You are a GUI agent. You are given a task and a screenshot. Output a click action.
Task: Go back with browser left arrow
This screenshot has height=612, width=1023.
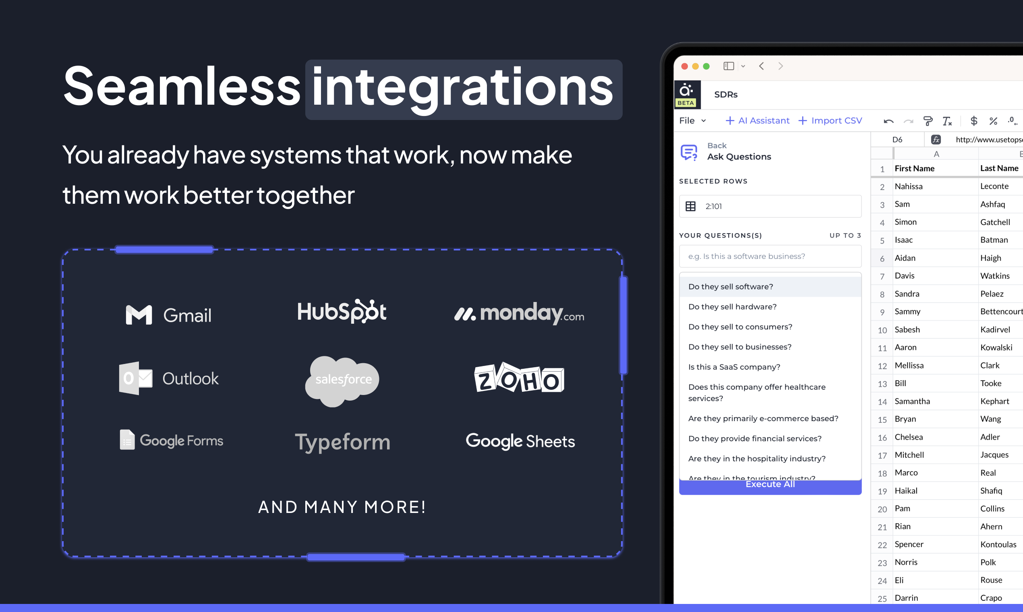click(x=762, y=66)
